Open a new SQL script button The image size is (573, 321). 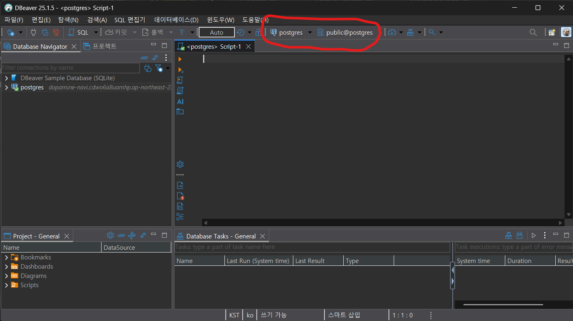[79, 32]
